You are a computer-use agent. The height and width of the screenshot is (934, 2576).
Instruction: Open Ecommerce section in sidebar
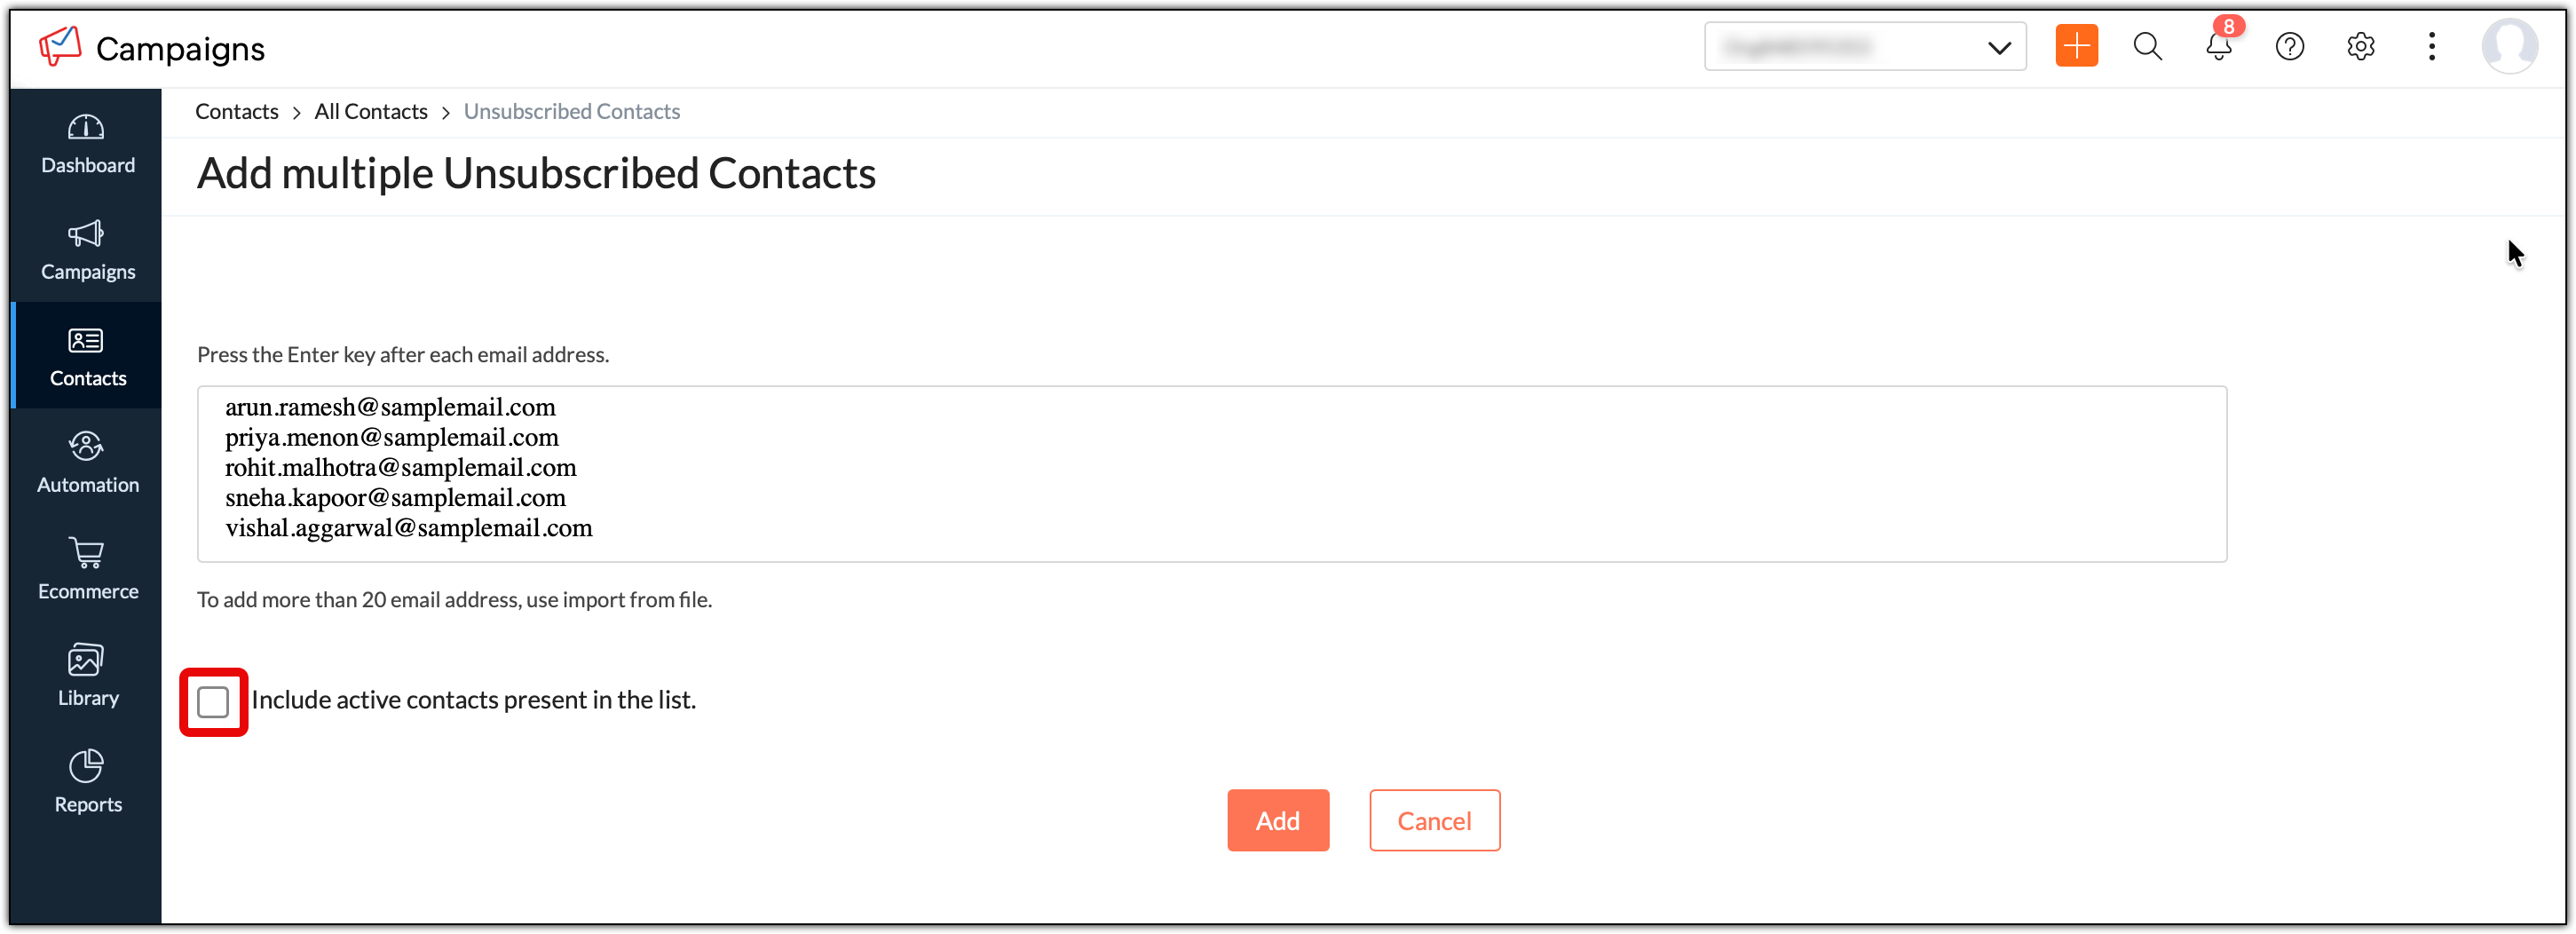(x=87, y=569)
